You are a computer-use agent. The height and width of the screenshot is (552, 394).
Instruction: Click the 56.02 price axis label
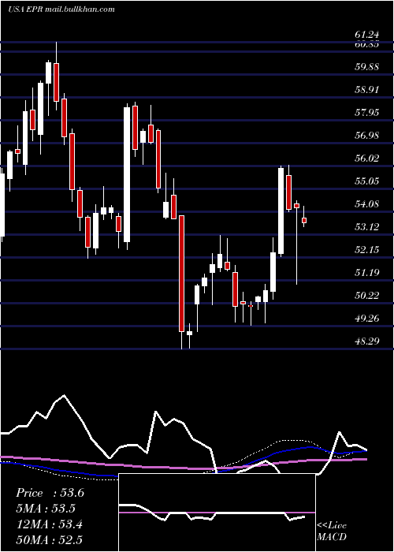pos(367,158)
